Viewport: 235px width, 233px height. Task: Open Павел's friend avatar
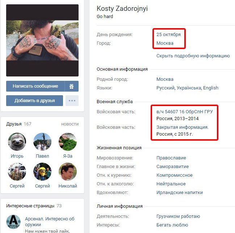coord(42,142)
